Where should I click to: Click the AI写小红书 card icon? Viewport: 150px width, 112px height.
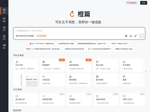(124, 96)
